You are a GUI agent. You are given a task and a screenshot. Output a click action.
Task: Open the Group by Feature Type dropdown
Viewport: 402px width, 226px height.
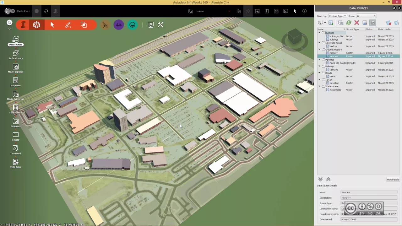(338, 16)
